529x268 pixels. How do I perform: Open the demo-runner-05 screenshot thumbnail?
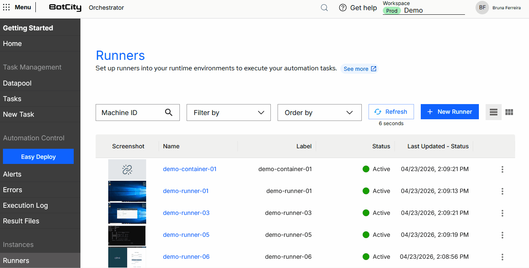[x=127, y=235]
